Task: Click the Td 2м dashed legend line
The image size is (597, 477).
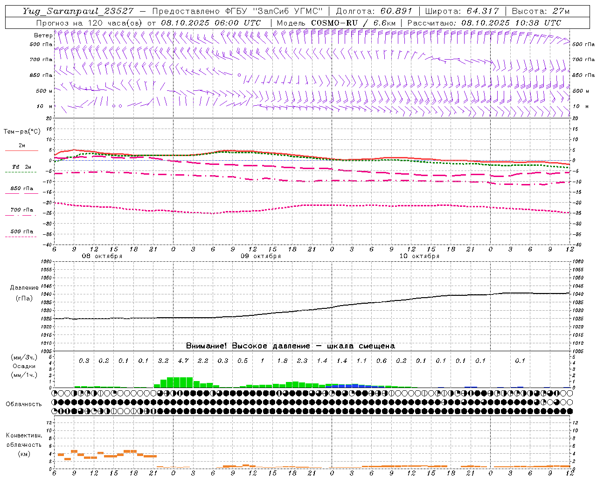Action: click(x=21, y=172)
